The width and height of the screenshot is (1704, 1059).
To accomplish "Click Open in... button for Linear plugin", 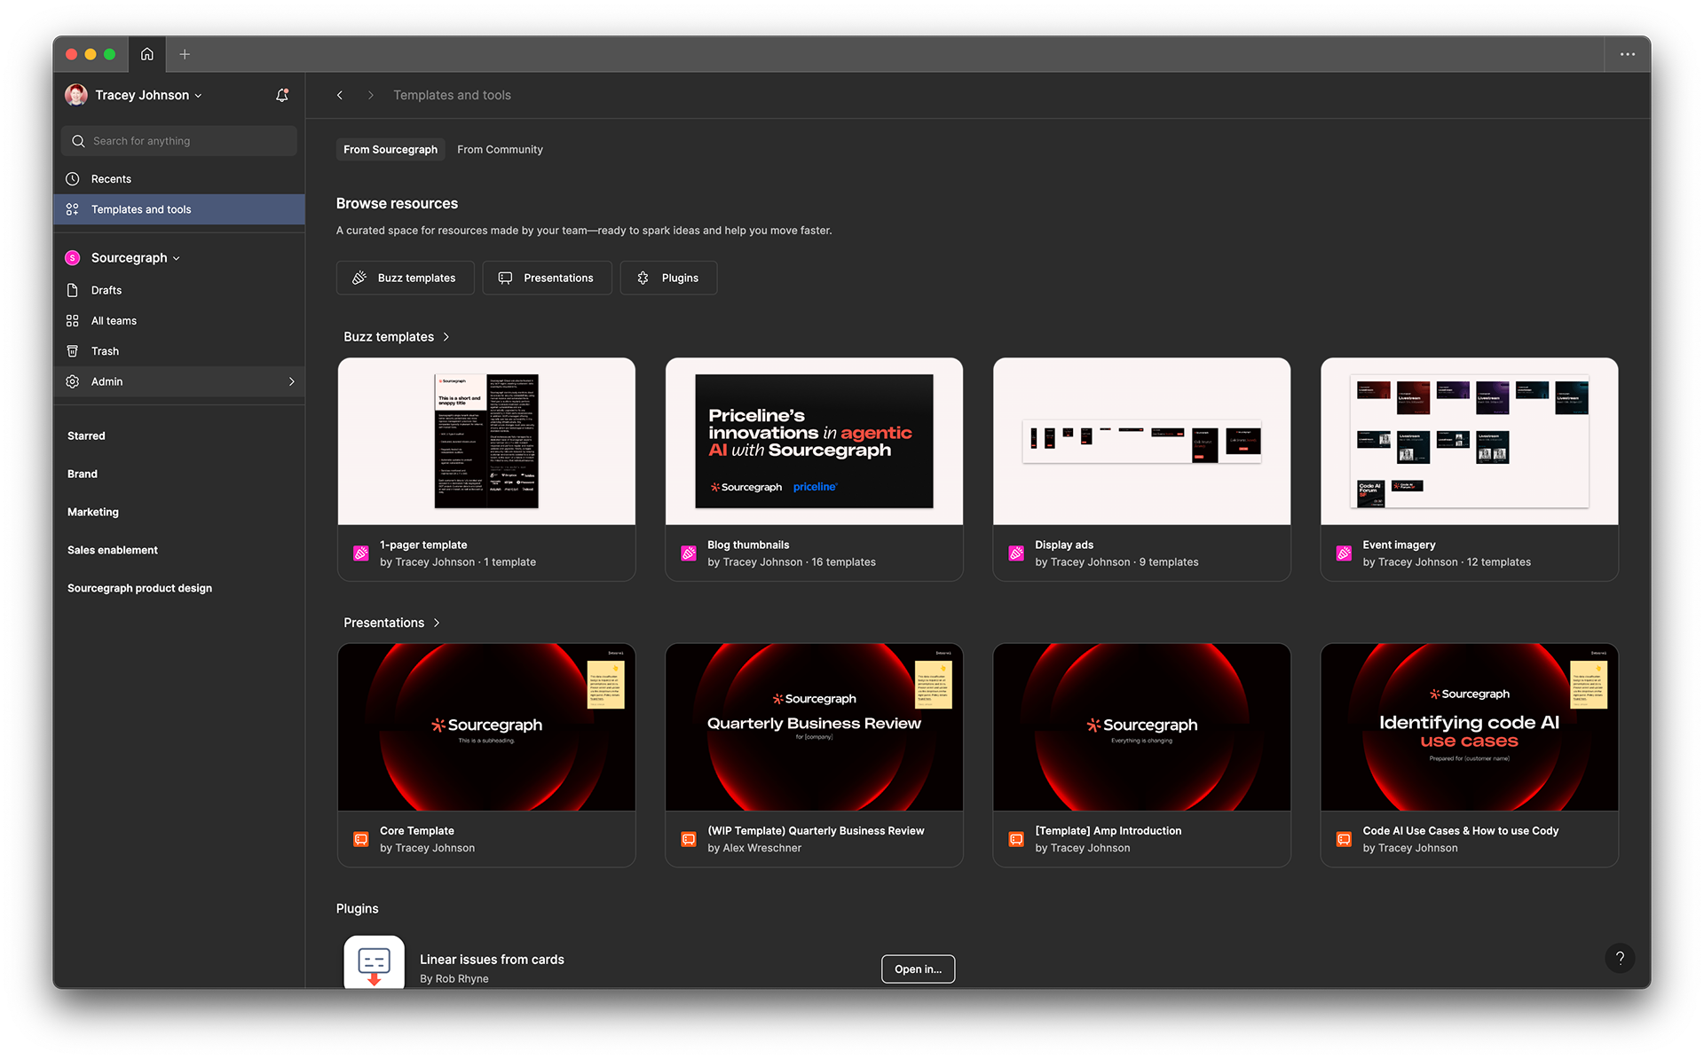I will tap(918, 969).
